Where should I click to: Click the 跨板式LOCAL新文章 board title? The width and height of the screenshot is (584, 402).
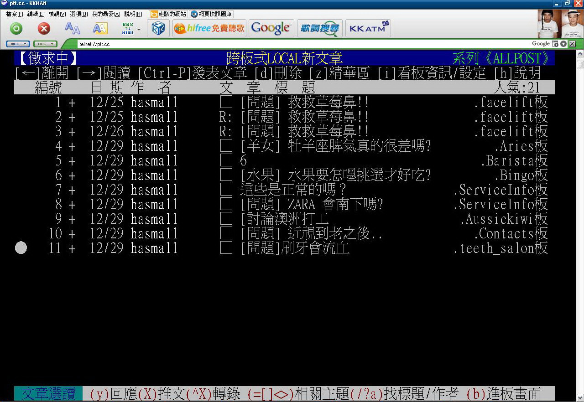tap(284, 58)
